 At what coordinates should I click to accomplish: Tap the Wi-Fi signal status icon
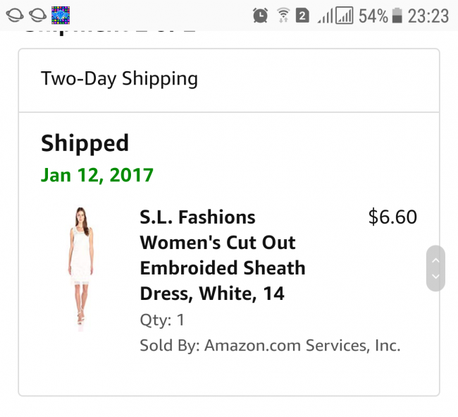coord(283,15)
